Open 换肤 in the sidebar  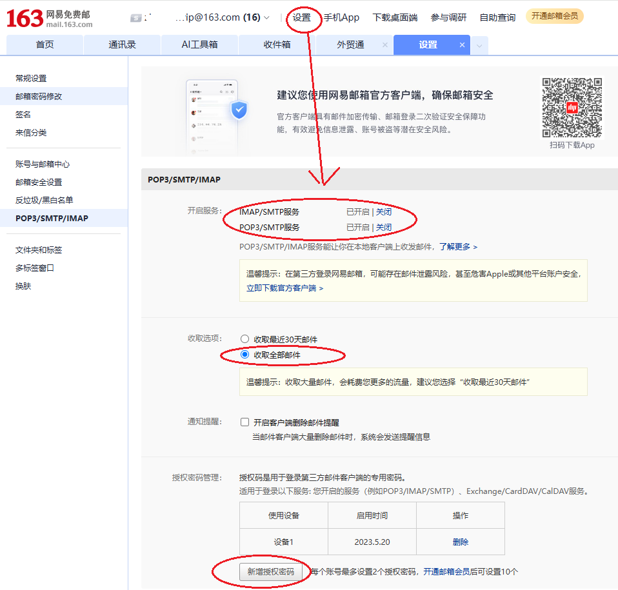click(x=23, y=286)
